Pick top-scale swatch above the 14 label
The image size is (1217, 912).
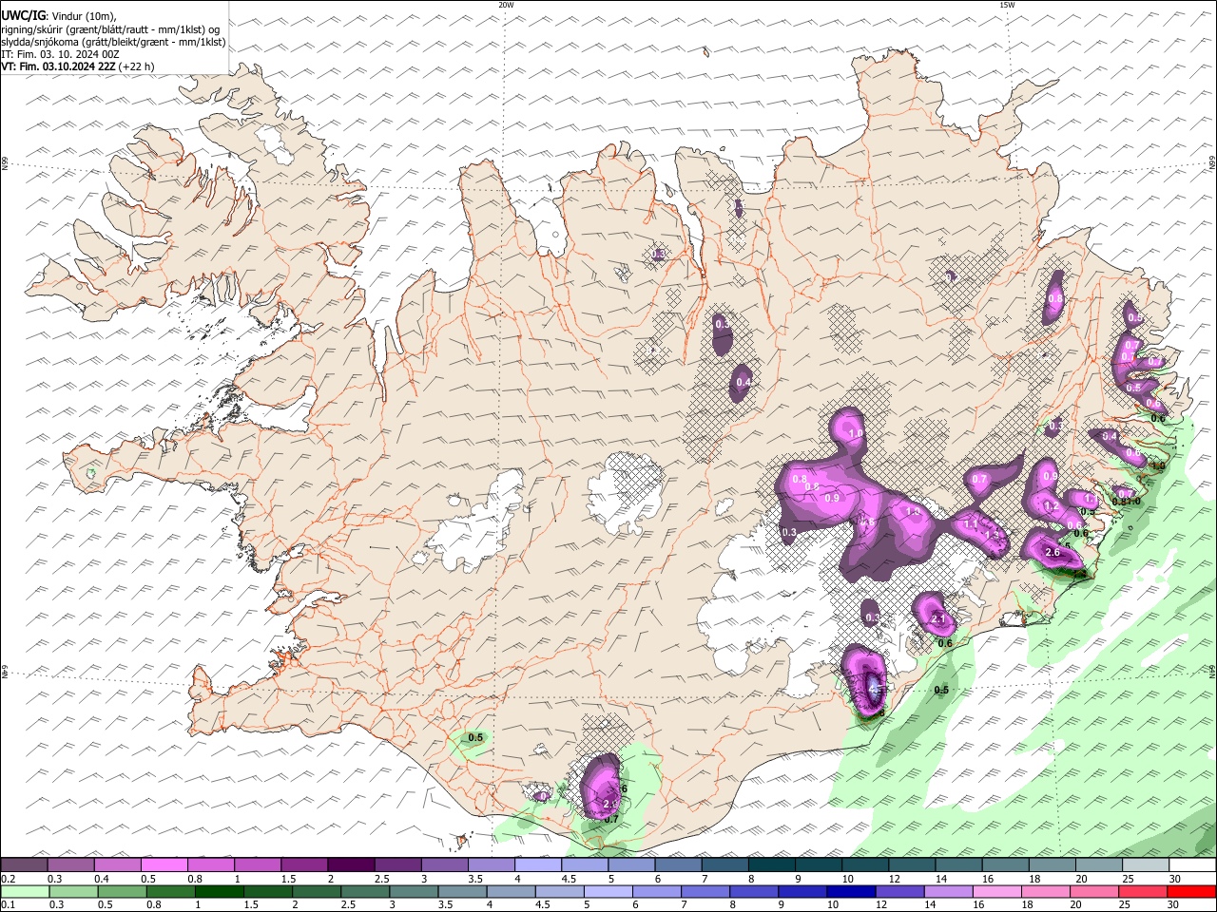(959, 864)
